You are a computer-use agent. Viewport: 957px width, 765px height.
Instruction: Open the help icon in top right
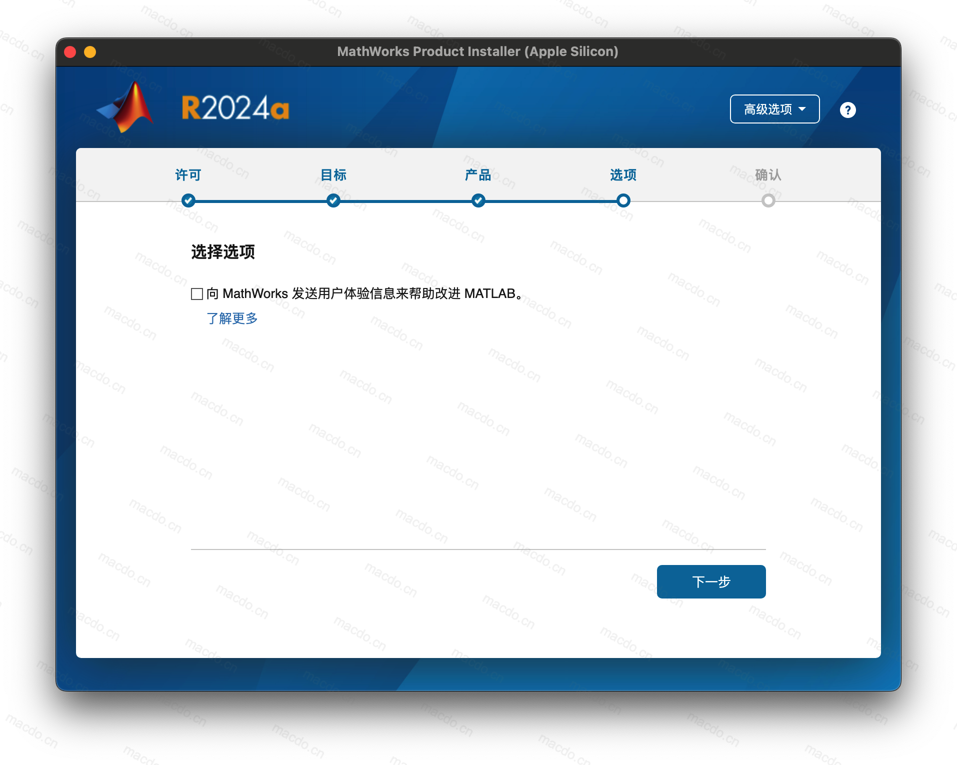[x=847, y=109]
